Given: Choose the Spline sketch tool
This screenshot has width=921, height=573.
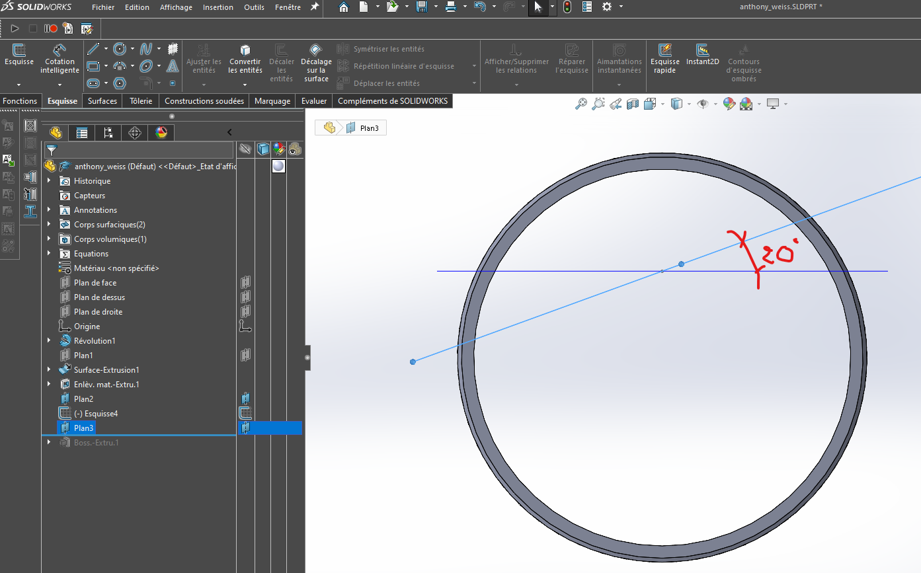Looking at the screenshot, I should tap(145, 49).
